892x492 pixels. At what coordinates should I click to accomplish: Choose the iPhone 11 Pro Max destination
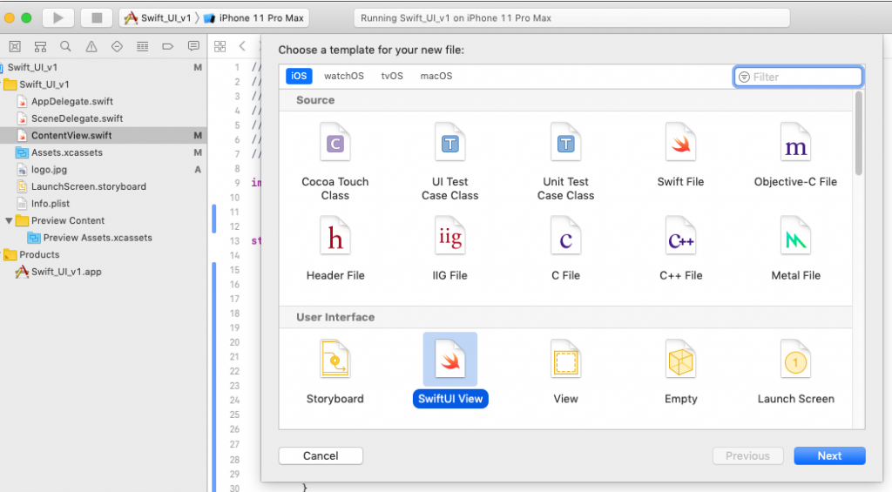pyautogui.click(x=254, y=17)
